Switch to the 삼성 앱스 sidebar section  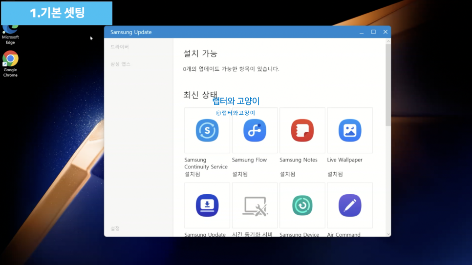coord(120,64)
